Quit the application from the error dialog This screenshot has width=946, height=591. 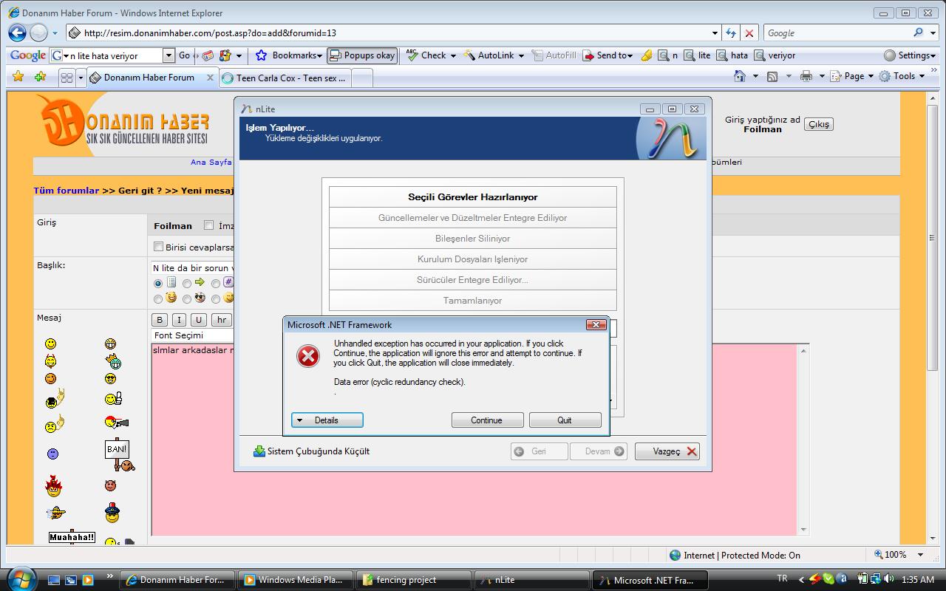[x=565, y=420]
